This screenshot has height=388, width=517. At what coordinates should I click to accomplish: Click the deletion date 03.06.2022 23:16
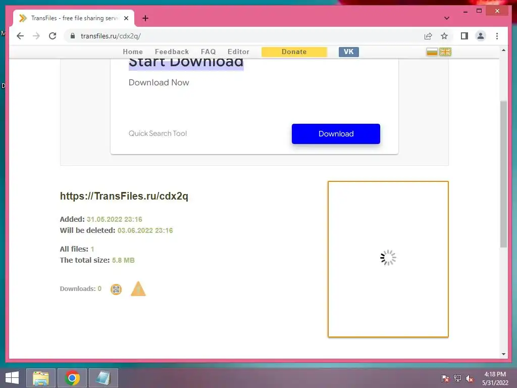coord(145,230)
